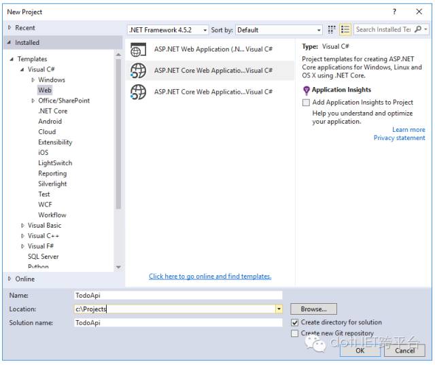This screenshot has width=435, height=365.
Task: Collapse the Installed section
Action: 9,42
